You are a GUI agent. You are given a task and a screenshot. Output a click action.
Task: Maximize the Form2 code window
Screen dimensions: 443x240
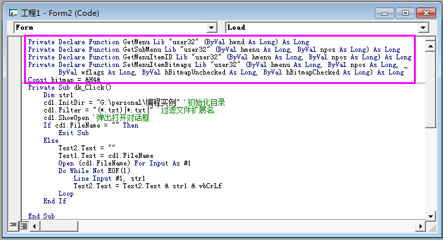coord(405,13)
